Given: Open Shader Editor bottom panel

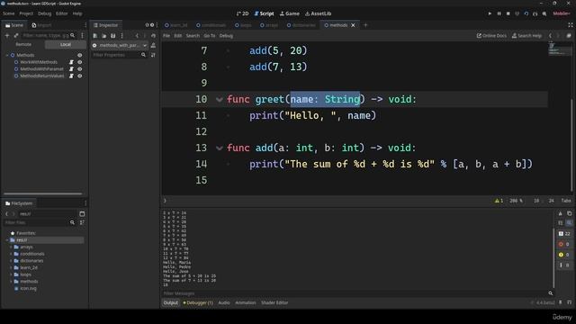Looking at the screenshot, I should 274,302.
